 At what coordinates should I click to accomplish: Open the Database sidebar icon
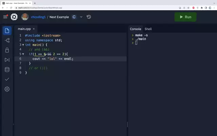(x=7, y=69)
